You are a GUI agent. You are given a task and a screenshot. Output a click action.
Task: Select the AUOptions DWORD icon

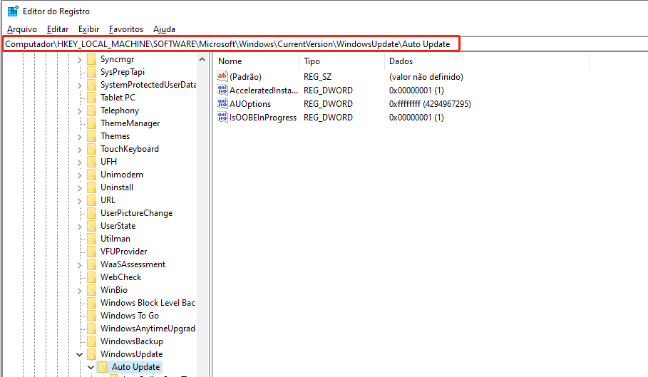click(222, 103)
